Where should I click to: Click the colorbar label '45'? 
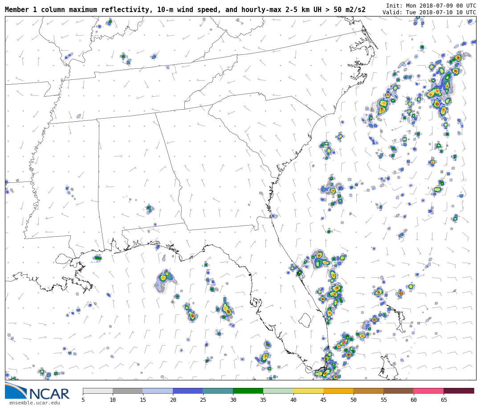click(x=323, y=400)
